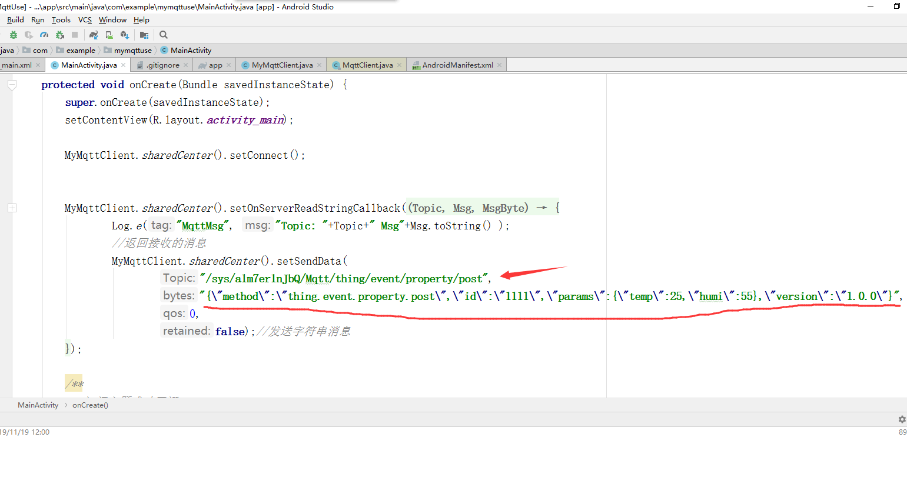Switch to the .gitignore tab
The height and width of the screenshot is (487, 907).
[x=163, y=65]
